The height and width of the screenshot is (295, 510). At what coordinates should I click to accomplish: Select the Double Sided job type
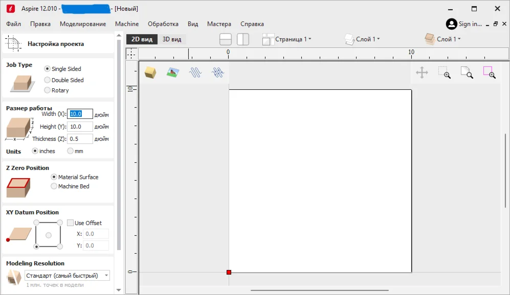48,80
